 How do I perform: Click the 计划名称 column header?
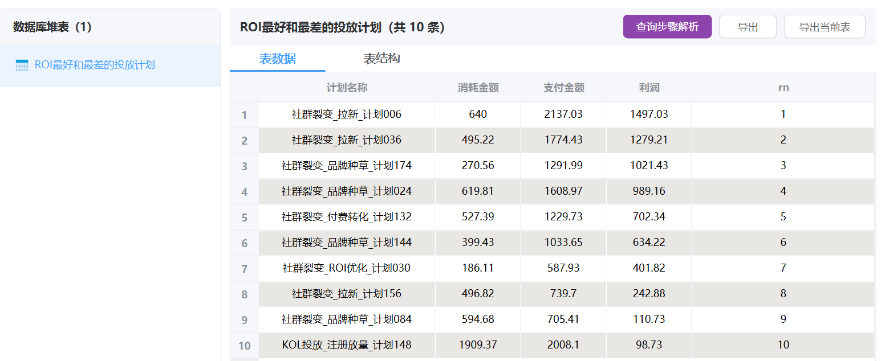coord(347,88)
